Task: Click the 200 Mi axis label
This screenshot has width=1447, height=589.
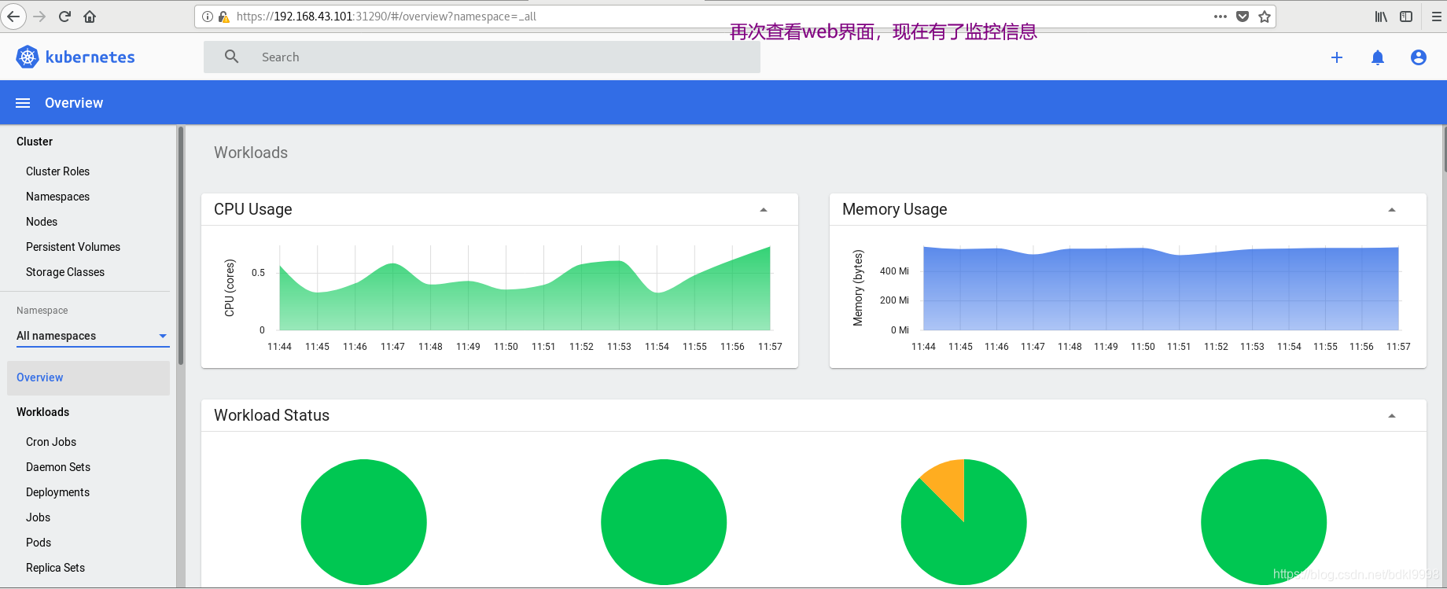Action: (894, 300)
